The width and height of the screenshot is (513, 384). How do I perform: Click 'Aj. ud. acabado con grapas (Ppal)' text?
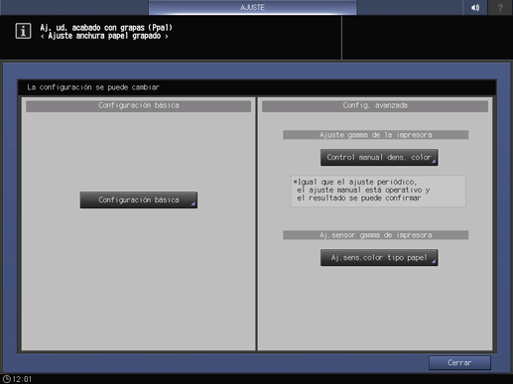click(106, 28)
